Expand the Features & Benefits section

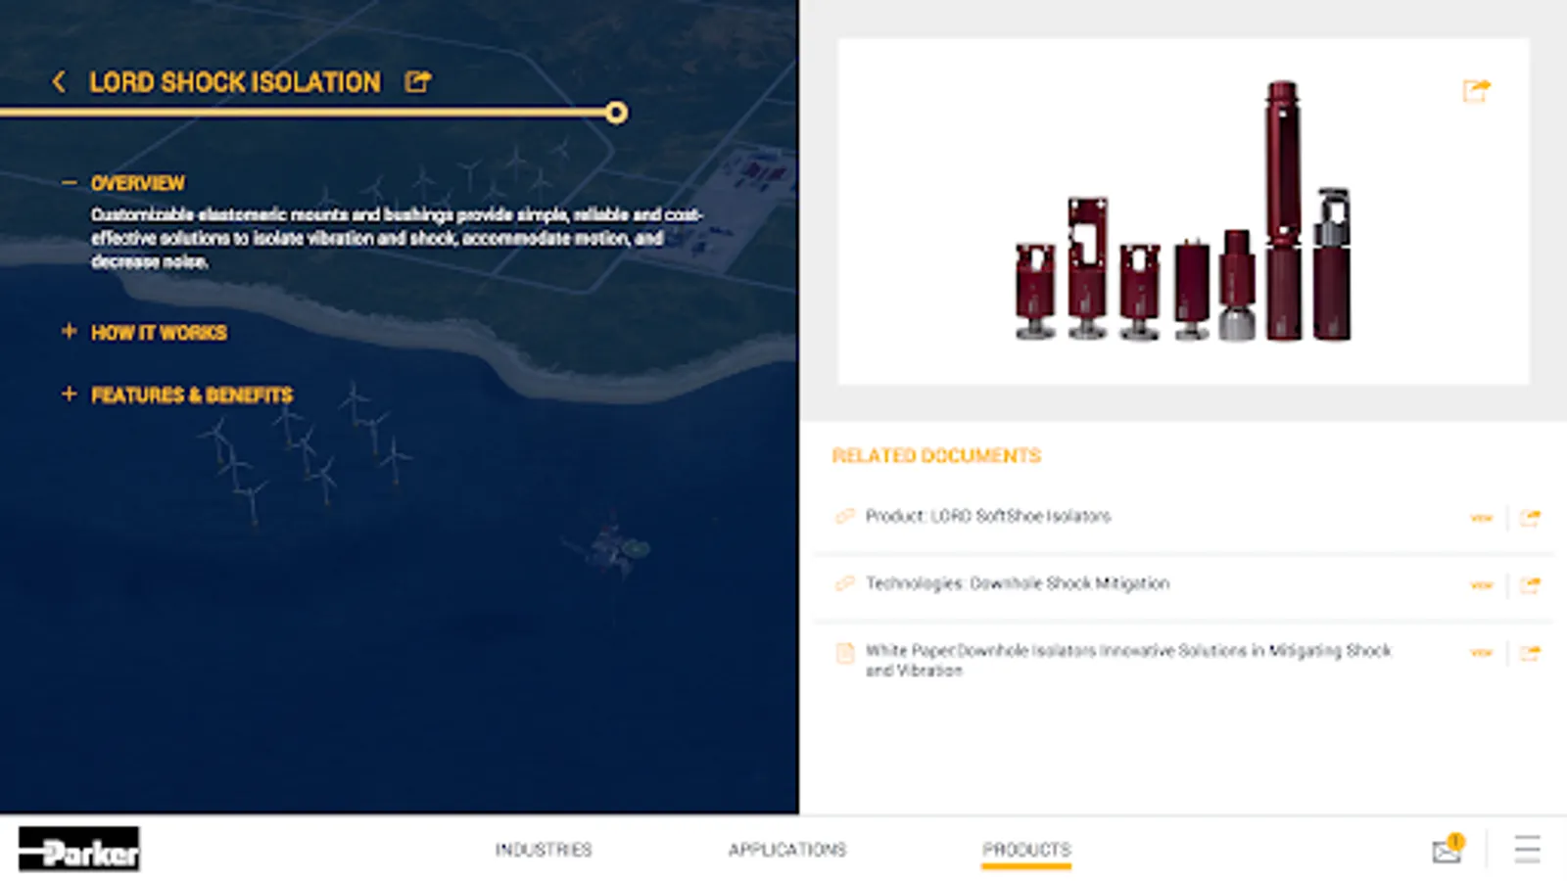coord(69,394)
